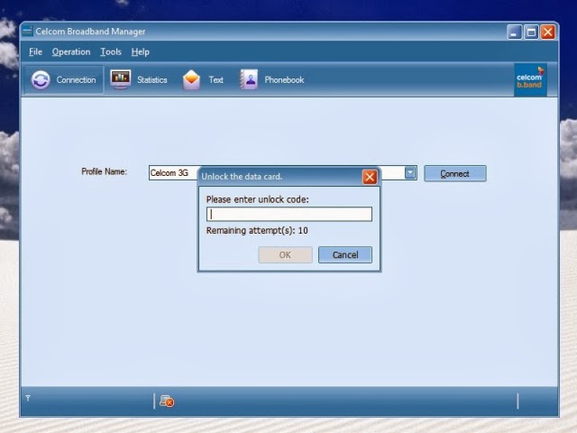The width and height of the screenshot is (577, 433).
Task: Close the Unlock the data card dialog
Action: 370,177
